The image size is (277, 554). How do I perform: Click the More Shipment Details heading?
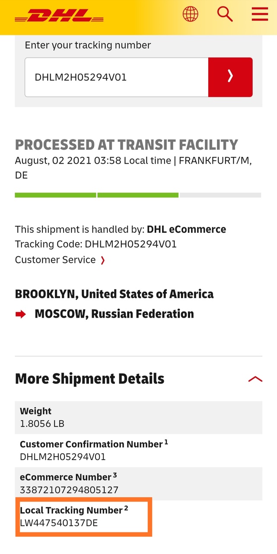point(90,379)
